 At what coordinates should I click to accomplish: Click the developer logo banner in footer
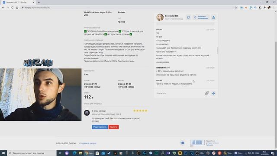(x=197, y=143)
